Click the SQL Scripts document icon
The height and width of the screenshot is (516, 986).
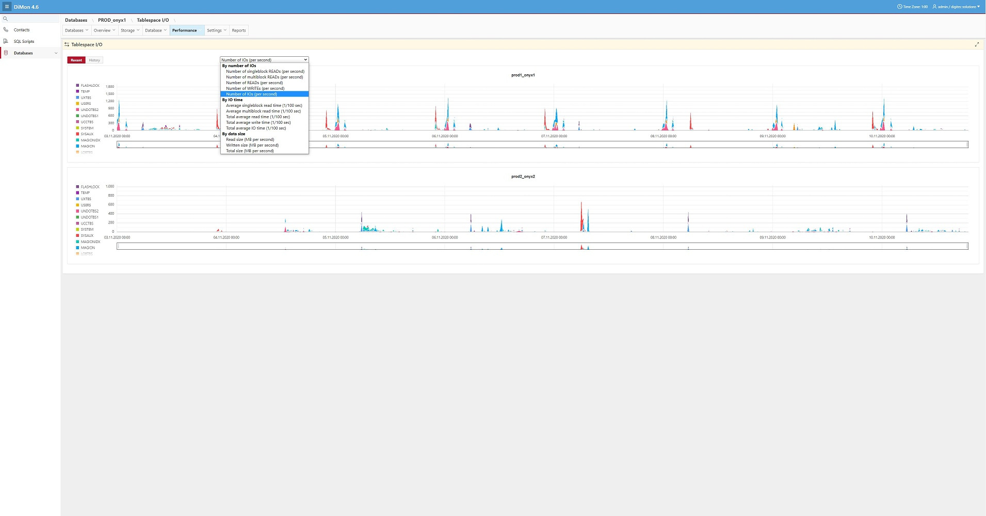click(x=6, y=41)
